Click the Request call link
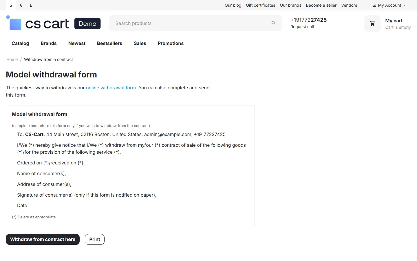 pos(302,27)
